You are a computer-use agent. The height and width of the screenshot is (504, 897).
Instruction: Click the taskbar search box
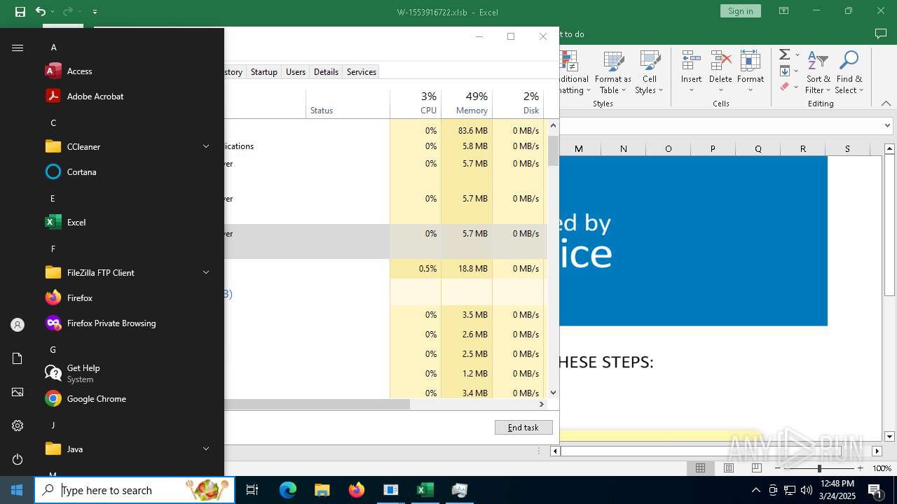coord(135,490)
